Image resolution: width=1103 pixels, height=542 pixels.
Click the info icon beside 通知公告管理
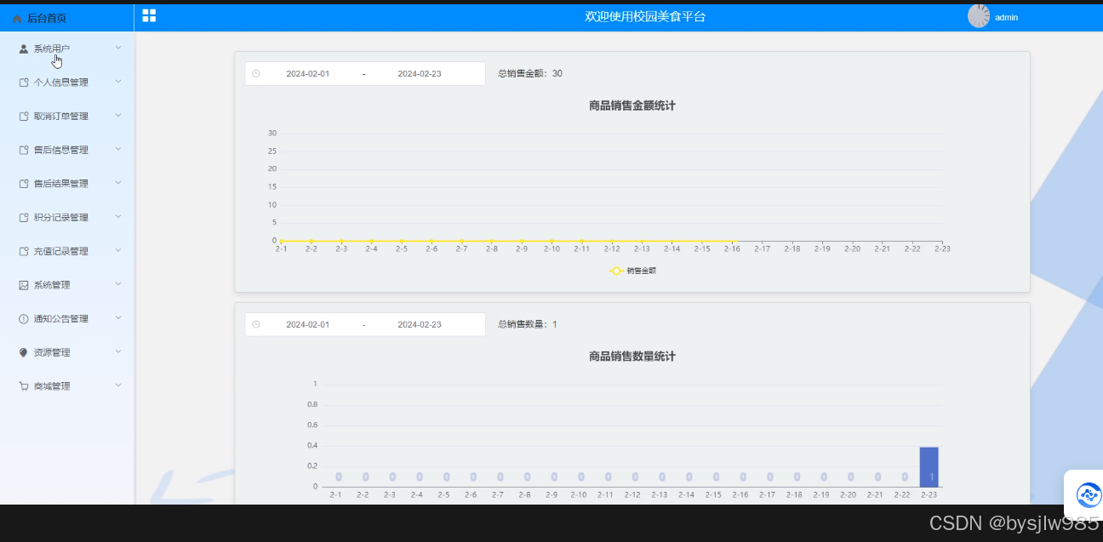[x=24, y=319]
